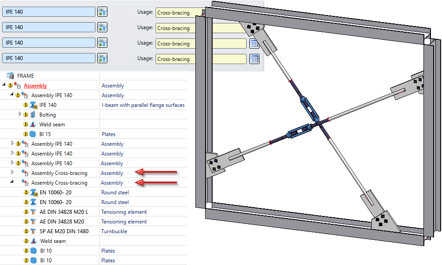Click warning icon beside BI 15
Viewport: 442px width, 265px height.
click(x=26, y=134)
